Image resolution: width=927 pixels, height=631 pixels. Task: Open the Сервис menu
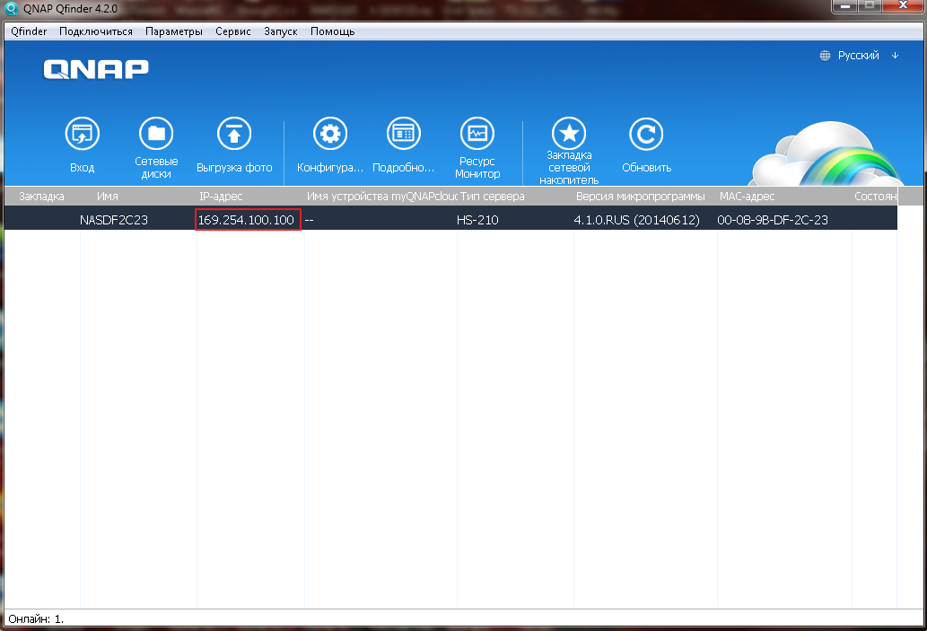coord(233,31)
